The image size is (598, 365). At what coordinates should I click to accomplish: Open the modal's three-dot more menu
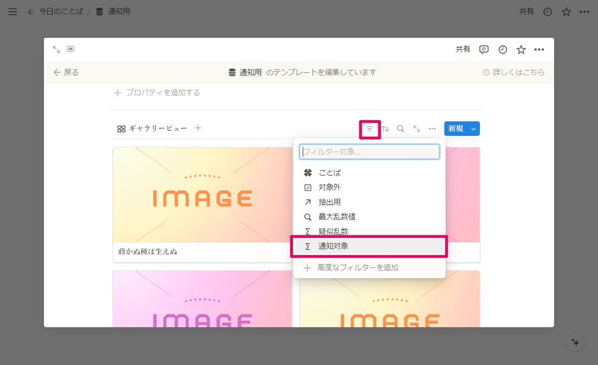539,49
